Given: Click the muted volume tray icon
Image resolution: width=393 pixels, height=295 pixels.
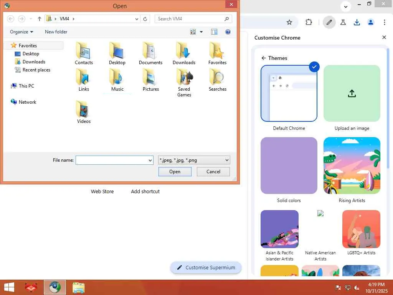Looking at the screenshot, I should (357, 288).
